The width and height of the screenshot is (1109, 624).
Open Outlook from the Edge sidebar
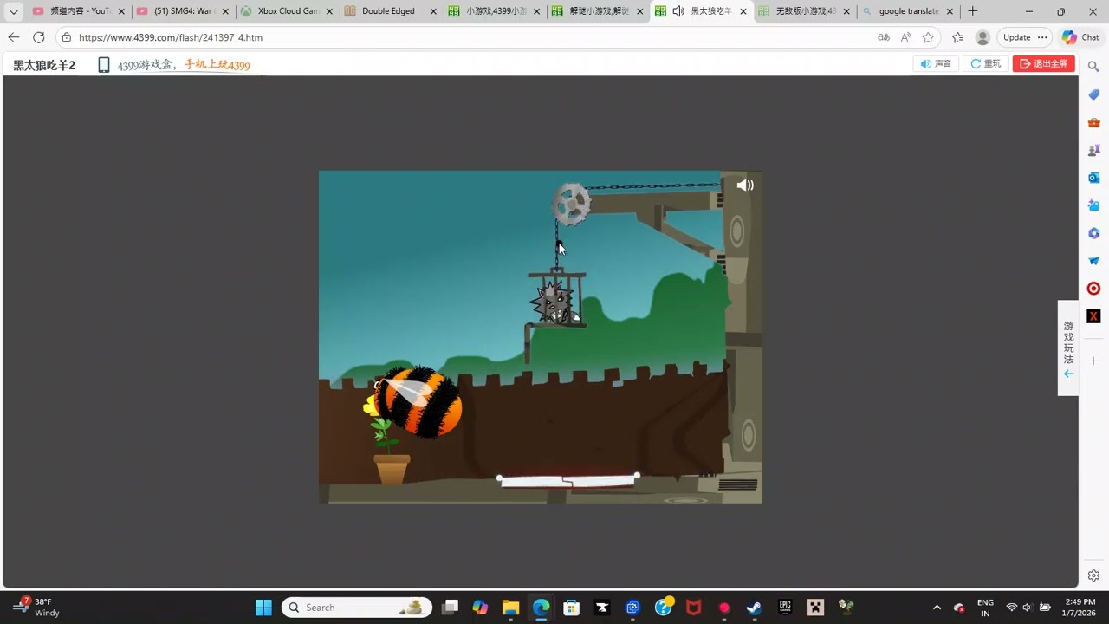(1093, 178)
